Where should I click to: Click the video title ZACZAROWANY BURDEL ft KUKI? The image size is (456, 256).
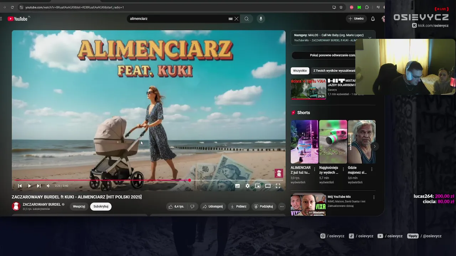77,197
